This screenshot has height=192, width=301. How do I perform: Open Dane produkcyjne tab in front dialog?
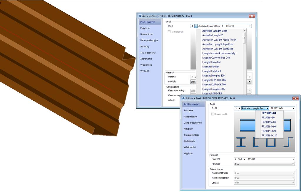(193, 123)
